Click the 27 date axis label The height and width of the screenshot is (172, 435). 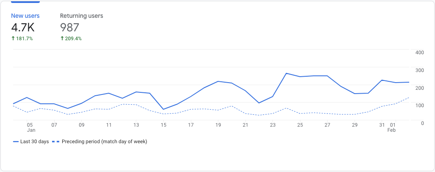(327, 125)
